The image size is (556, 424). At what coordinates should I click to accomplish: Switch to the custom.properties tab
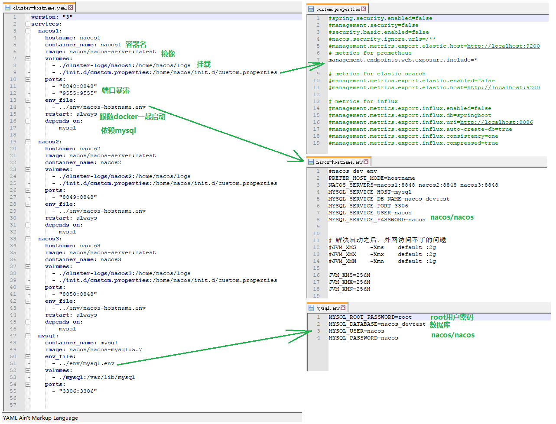337,9
